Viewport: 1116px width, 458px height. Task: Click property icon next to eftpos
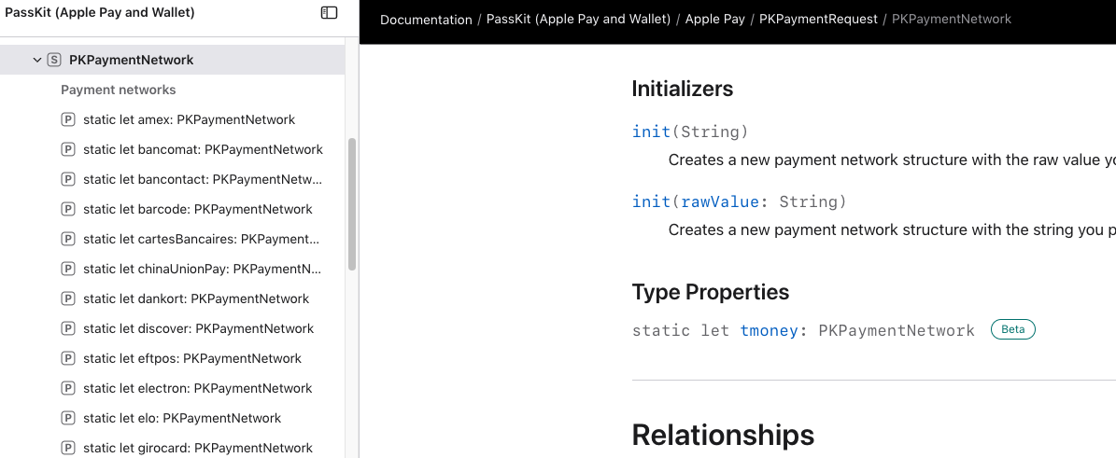coord(67,358)
